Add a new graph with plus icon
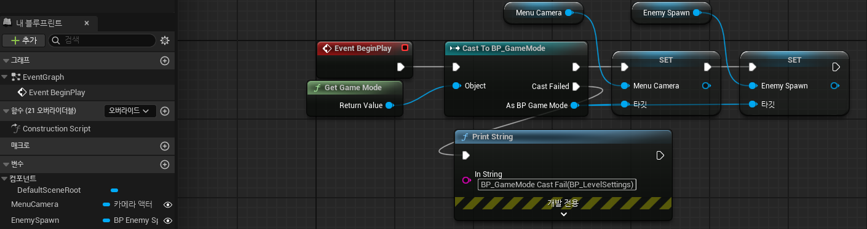Image resolution: width=867 pixels, height=229 pixels. point(164,61)
